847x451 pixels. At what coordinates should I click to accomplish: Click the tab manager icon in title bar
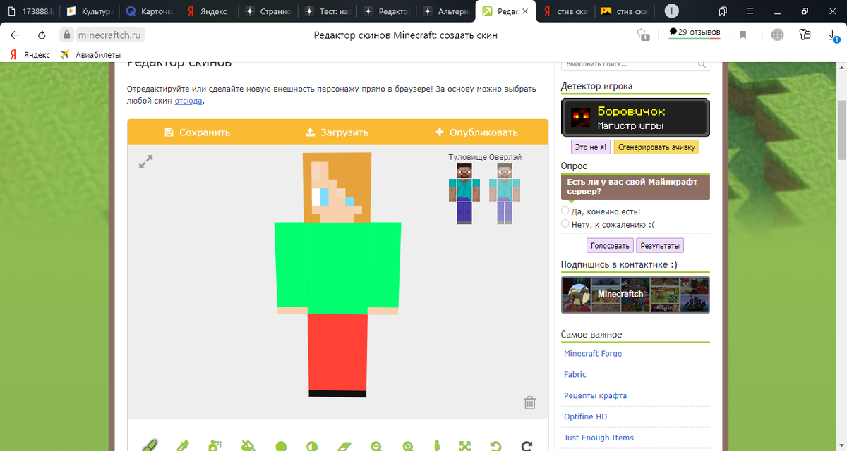[723, 11]
